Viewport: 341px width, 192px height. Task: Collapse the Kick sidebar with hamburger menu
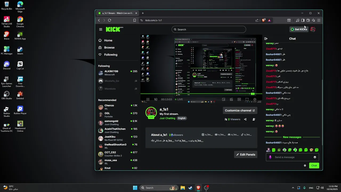coord(100,29)
